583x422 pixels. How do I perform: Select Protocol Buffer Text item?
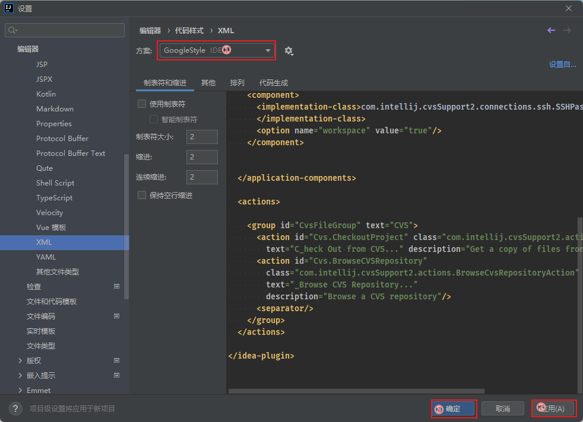(x=71, y=154)
